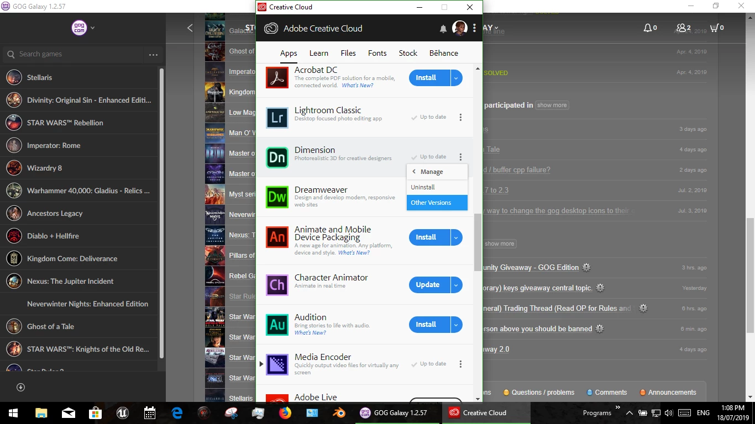Screen dimensions: 755x424
Task: Choose Uninstall from the Dimension menu
Action: point(437,187)
